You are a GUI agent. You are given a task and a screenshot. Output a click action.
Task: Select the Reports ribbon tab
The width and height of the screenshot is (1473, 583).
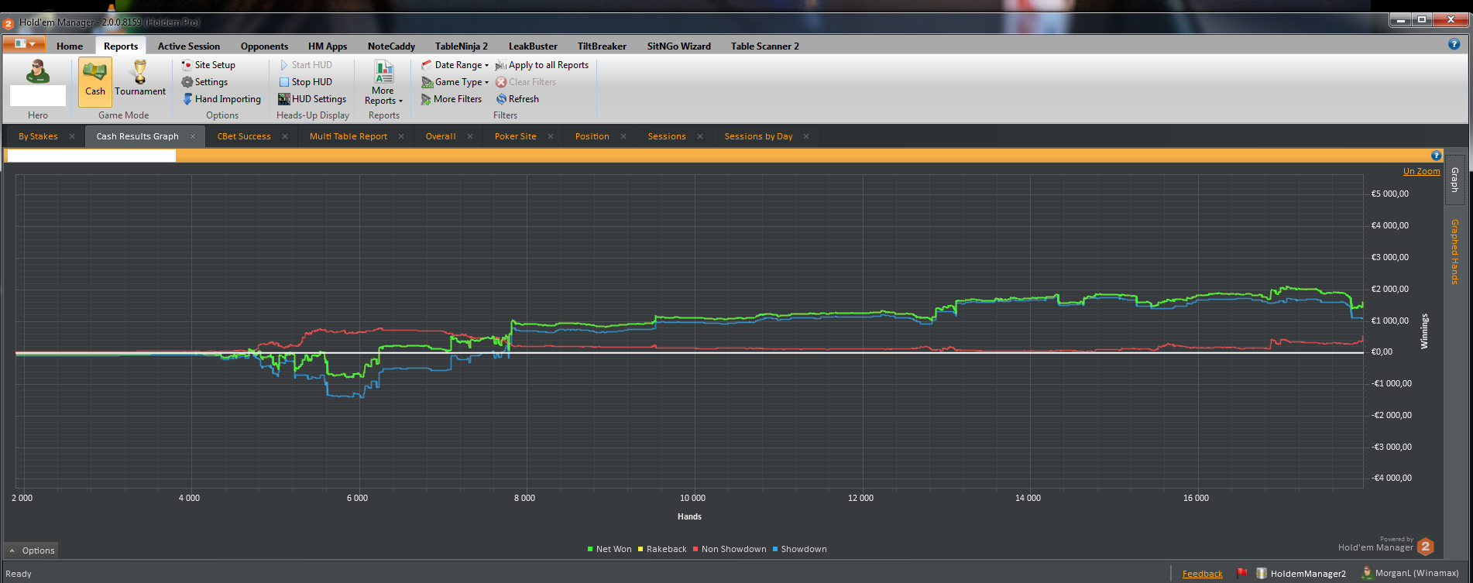coord(121,46)
